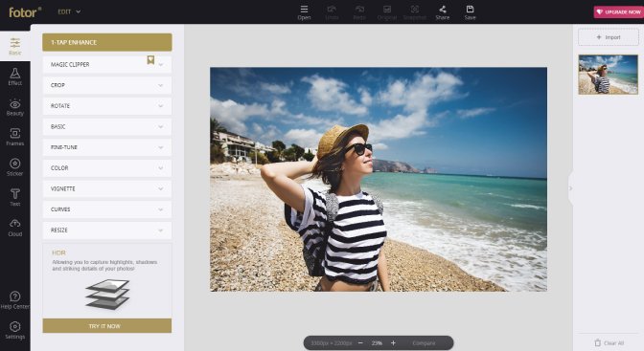
Task: Open the Basic tools sidebar tab
Action: tap(14, 46)
